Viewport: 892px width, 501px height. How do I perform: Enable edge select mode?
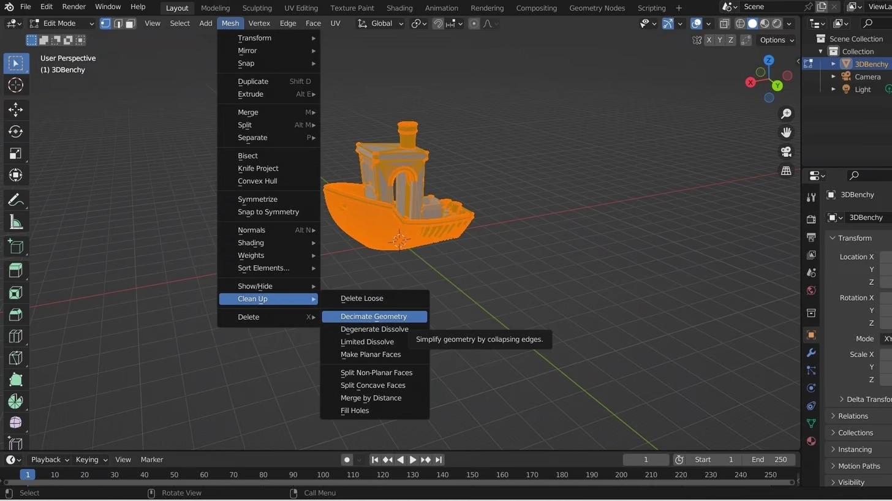point(118,23)
